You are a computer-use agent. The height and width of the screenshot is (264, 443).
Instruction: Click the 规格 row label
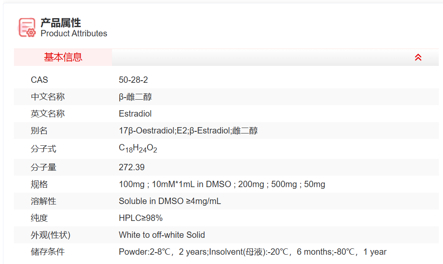(39, 184)
